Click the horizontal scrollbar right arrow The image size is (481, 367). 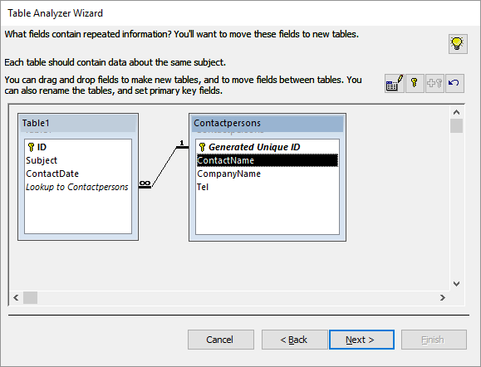point(442,297)
